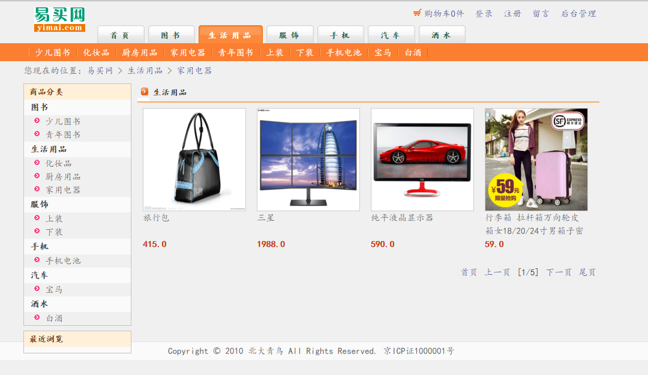Viewport: 648px width, 375px height.
Task: Click the 易买网 yimai.com logo
Action: click(x=59, y=19)
